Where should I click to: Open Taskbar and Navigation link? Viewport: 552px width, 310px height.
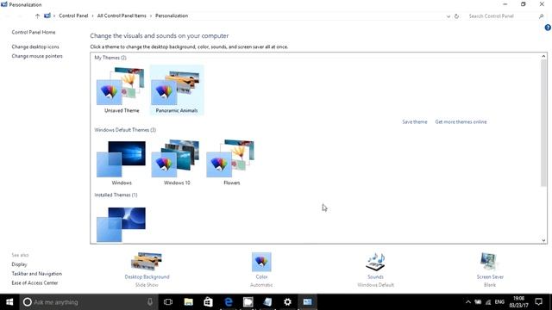36,274
